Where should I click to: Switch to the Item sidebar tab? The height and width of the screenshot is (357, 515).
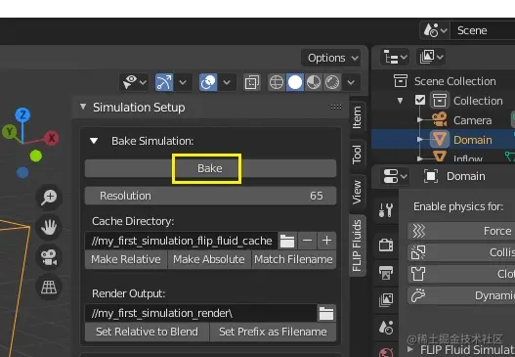tap(357, 116)
